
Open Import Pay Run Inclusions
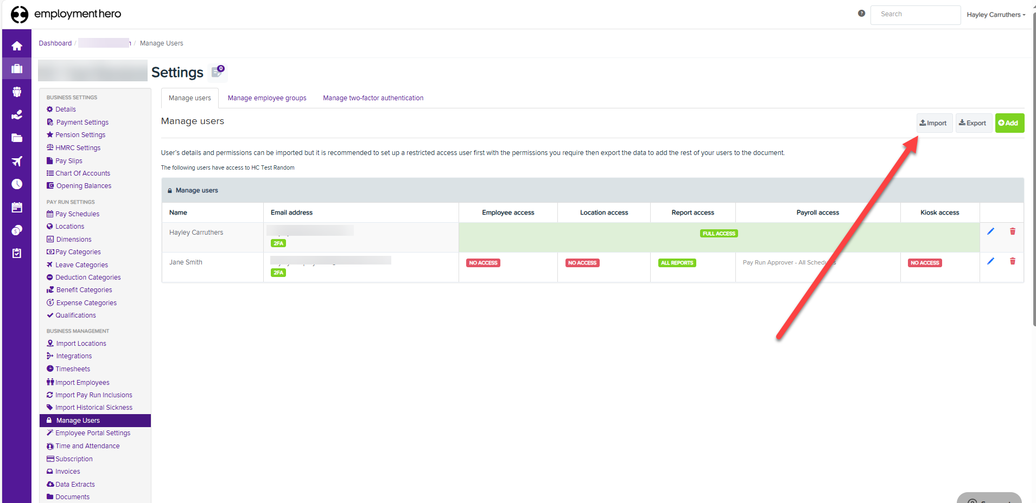pyautogui.click(x=90, y=395)
